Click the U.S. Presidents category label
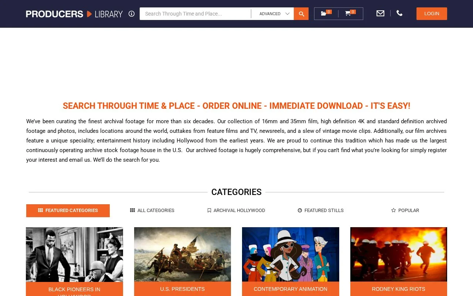The image size is (473, 296). (x=183, y=289)
